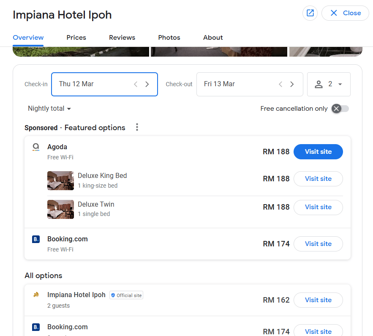
Task: Visit site for Deluxe Twin room
Action: coord(318,207)
